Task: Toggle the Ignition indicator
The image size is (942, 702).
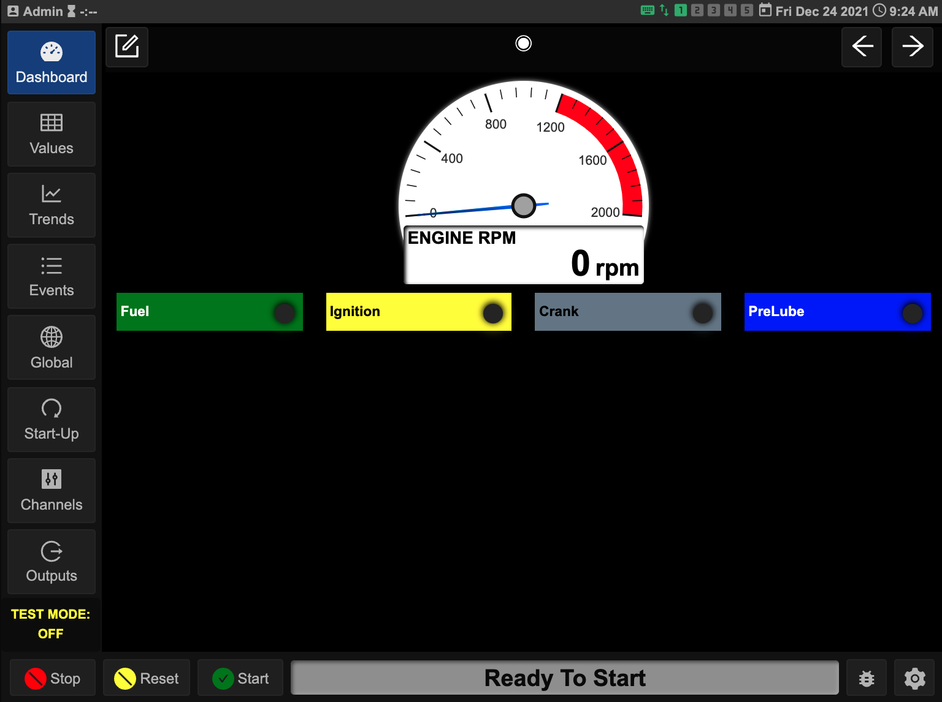Action: [x=418, y=312]
